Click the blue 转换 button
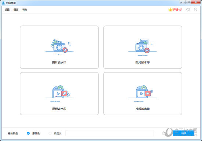 tap(184, 133)
